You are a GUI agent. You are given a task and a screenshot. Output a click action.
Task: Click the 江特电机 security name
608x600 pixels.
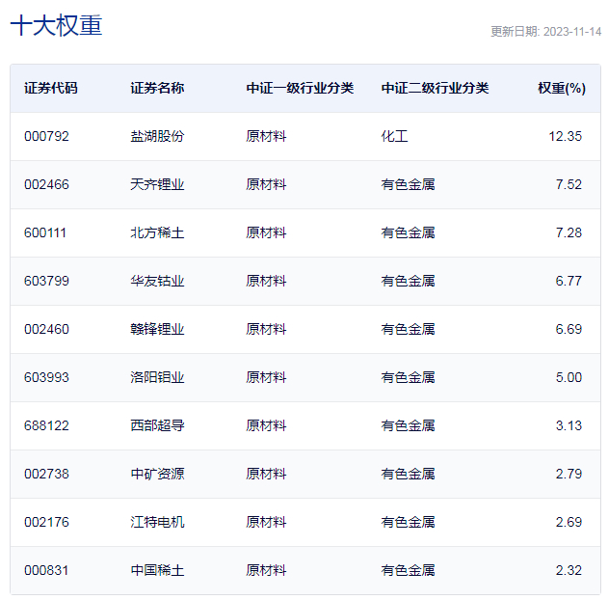157,522
